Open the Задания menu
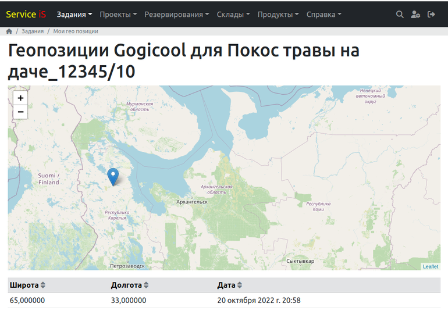The width and height of the screenshot is (448, 321). click(74, 15)
